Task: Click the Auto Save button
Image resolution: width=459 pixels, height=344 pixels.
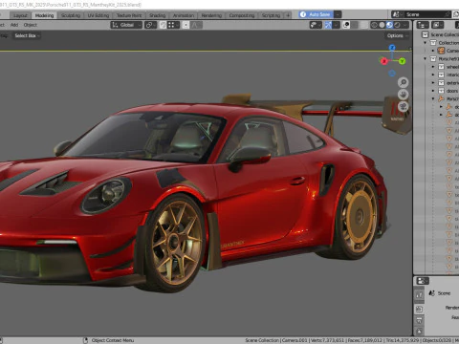Action: (x=316, y=14)
